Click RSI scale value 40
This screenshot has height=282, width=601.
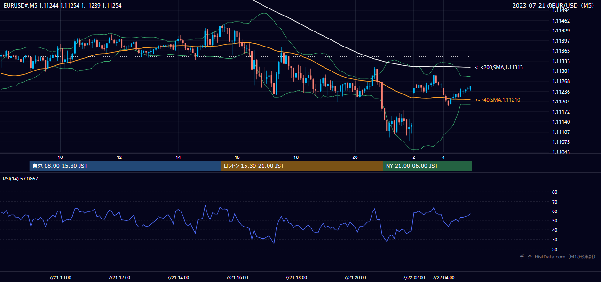pyautogui.click(x=554, y=230)
